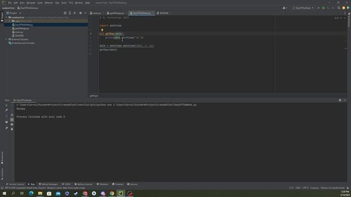Open Search Everywhere magnifier icon
The height and width of the screenshot is (197, 351).
click(x=339, y=8)
